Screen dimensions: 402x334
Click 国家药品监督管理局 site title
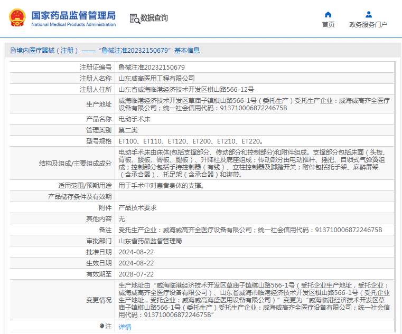point(73,15)
